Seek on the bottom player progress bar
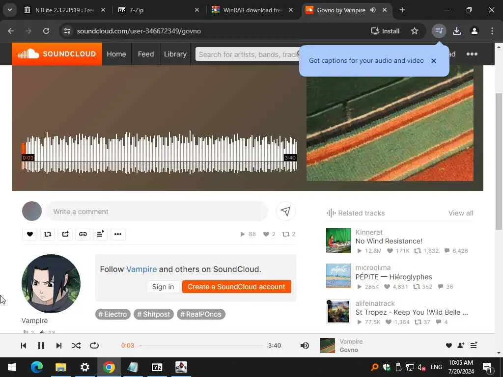 click(x=201, y=346)
